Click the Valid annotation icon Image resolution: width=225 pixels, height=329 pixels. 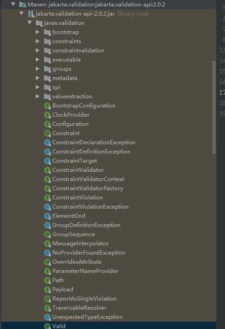point(47,326)
